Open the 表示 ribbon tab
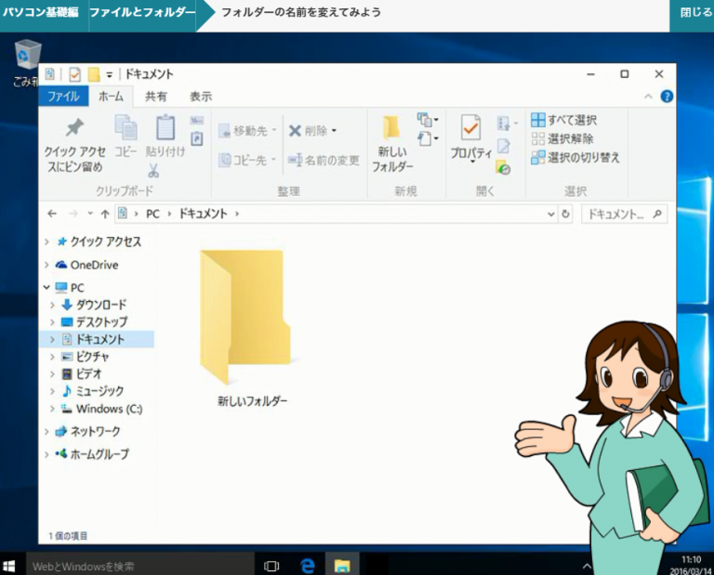Viewport: 714px width, 575px height. (201, 97)
